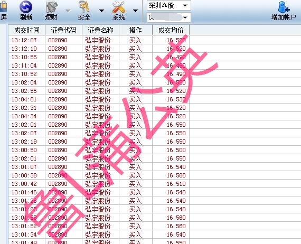
Task: Sort by 成交均价 column header
Action: pos(171,30)
